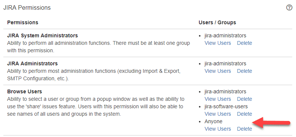Screen dimensions: 296x137
Task: Click the Users / Groups column header
Action: (217, 22)
